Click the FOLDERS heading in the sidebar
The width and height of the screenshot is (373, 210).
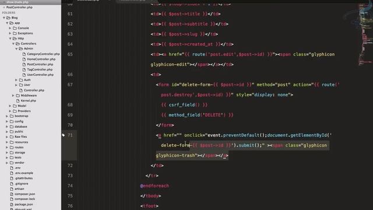9,13
